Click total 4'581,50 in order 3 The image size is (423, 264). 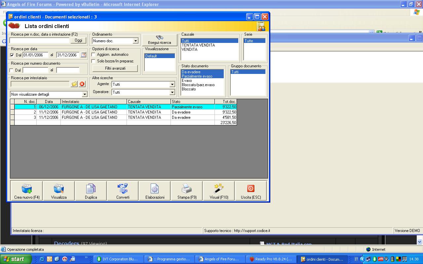click(226, 117)
